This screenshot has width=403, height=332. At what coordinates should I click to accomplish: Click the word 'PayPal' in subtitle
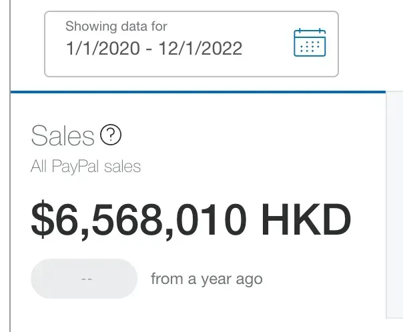[75, 166]
